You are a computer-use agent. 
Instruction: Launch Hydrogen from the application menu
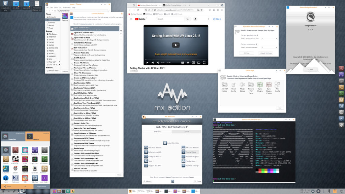(x=15, y=179)
